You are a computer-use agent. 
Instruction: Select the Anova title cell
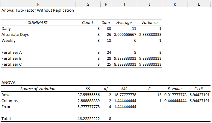[x=38, y=10]
